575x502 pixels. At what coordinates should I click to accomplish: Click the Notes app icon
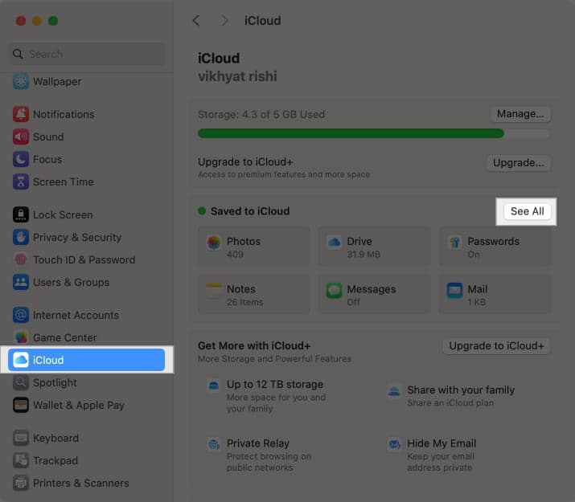(213, 291)
